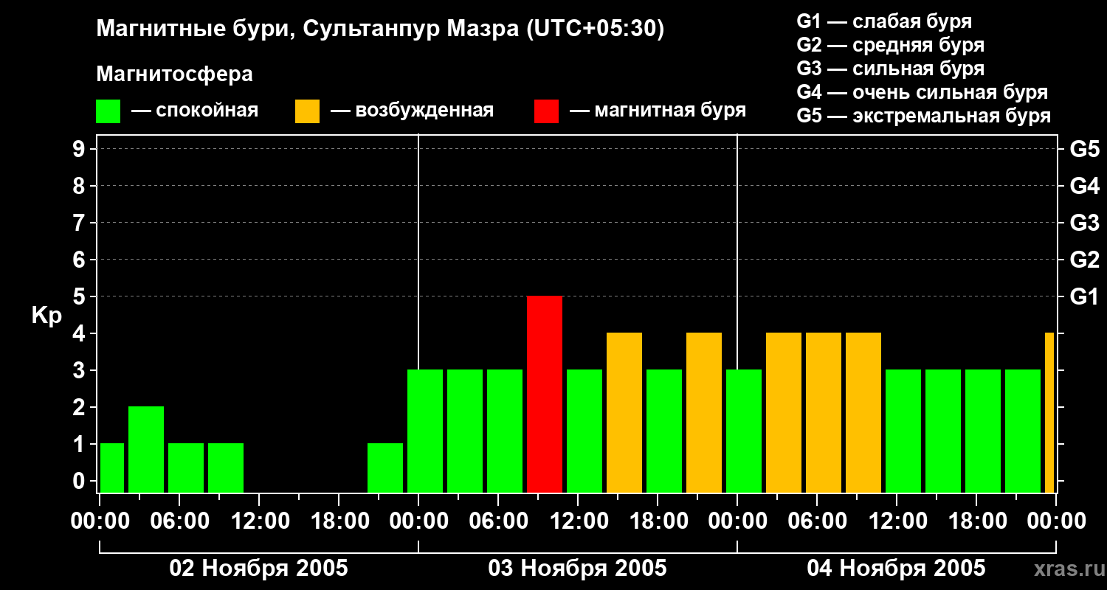Click the 'Kp' vertical axis title

point(46,316)
